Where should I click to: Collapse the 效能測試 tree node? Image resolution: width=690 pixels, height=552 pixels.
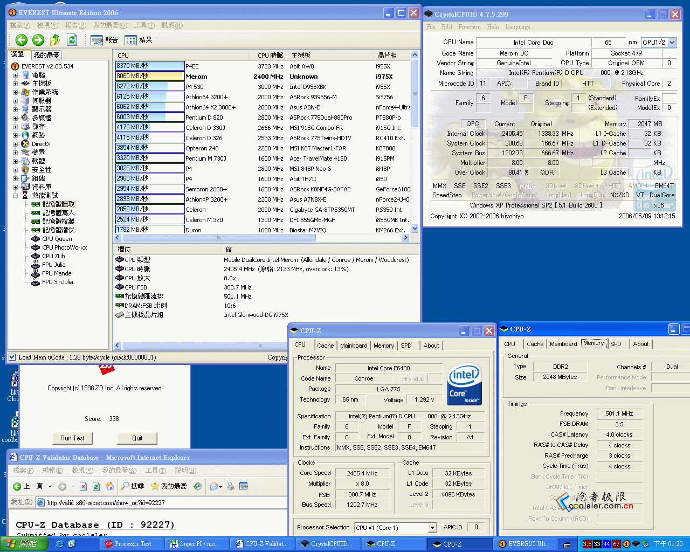click(x=15, y=196)
